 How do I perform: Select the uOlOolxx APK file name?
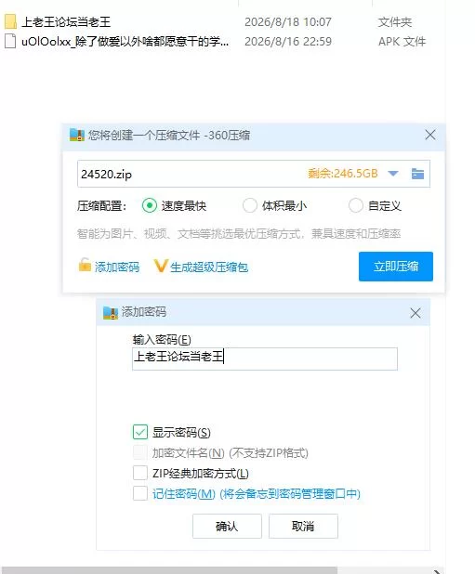click(125, 42)
